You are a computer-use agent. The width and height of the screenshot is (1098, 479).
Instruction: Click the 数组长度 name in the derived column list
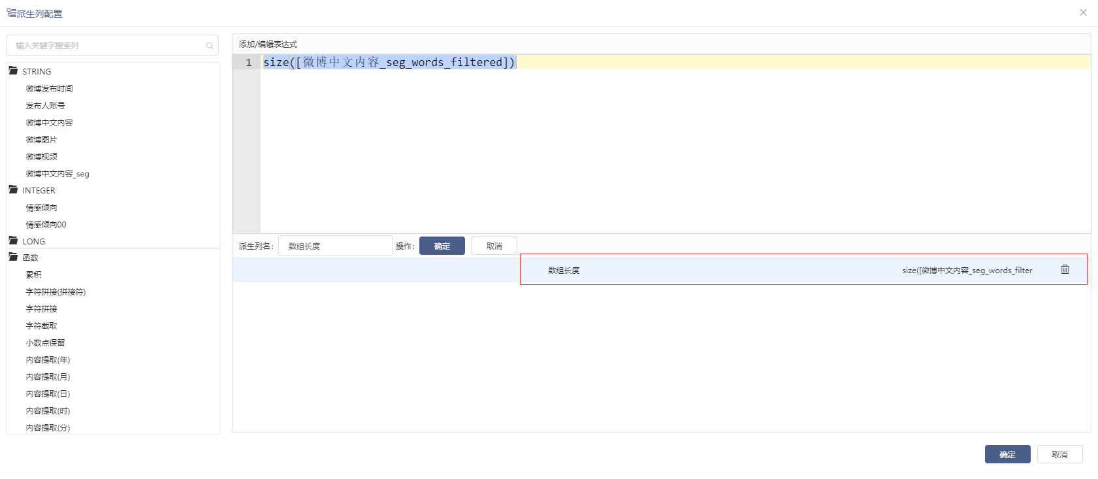point(564,270)
